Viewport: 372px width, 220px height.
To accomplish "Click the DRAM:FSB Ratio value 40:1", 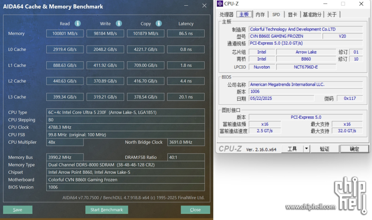I will (186, 157).
